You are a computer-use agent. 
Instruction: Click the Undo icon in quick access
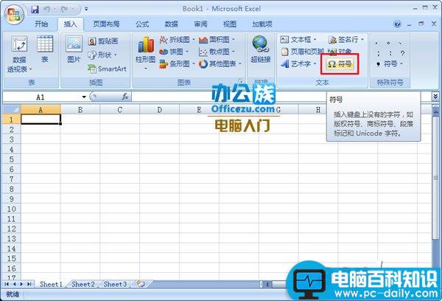coord(47,10)
